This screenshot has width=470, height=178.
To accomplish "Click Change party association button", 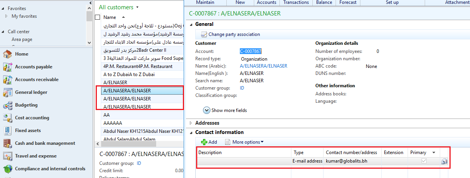I will [230, 34].
